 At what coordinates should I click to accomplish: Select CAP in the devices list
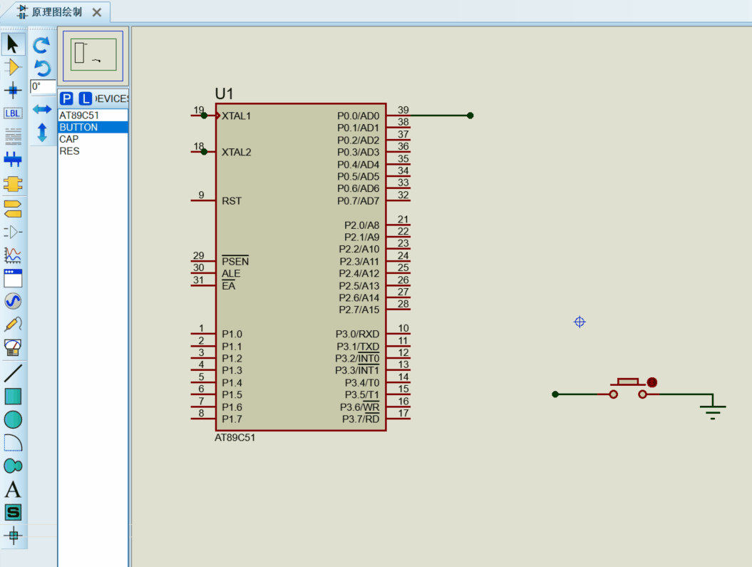pos(93,139)
